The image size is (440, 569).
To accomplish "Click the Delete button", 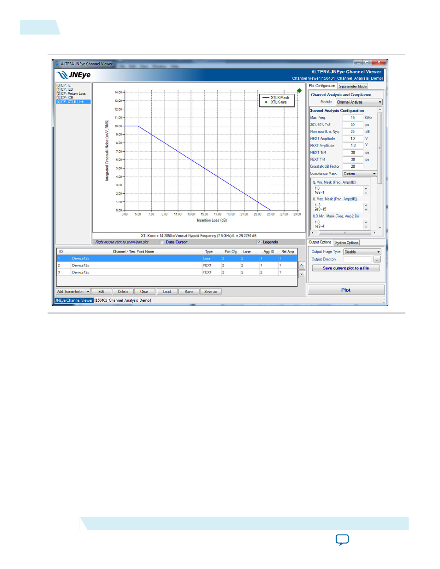I will pos(123,292).
